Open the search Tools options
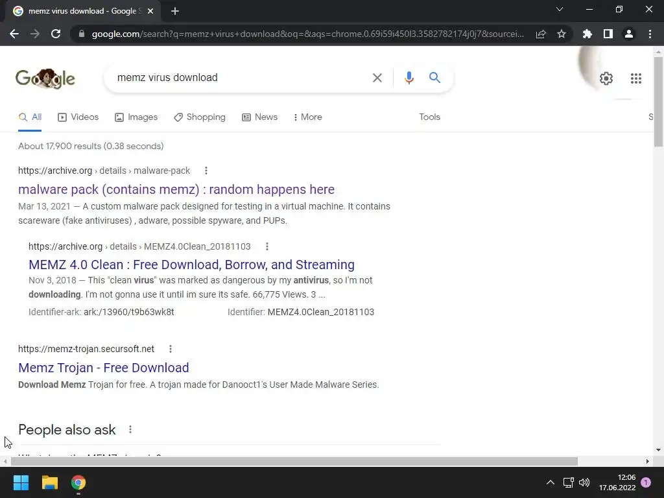Screen dimensions: 664x498 tap(429, 117)
